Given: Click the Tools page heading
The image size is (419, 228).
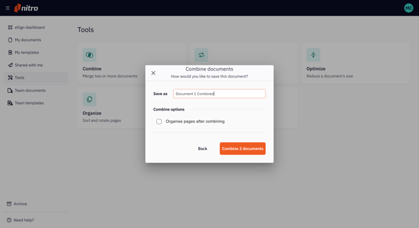Looking at the screenshot, I should click(86, 29).
